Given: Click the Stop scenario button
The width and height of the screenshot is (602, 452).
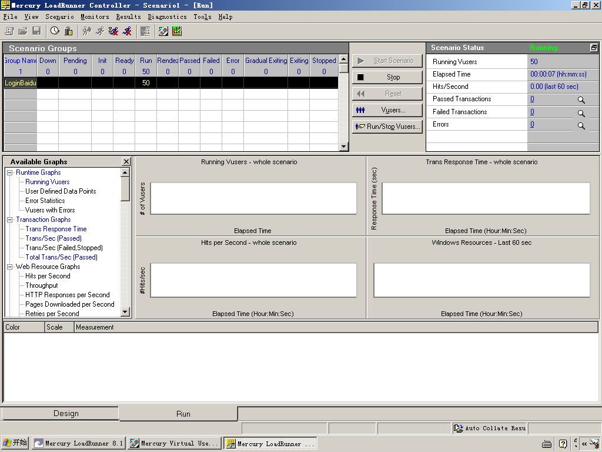Looking at the screenshot, I should tap(387, 77).
